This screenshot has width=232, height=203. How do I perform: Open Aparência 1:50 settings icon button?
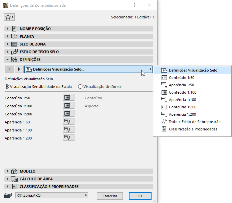[x=68, y=122]
